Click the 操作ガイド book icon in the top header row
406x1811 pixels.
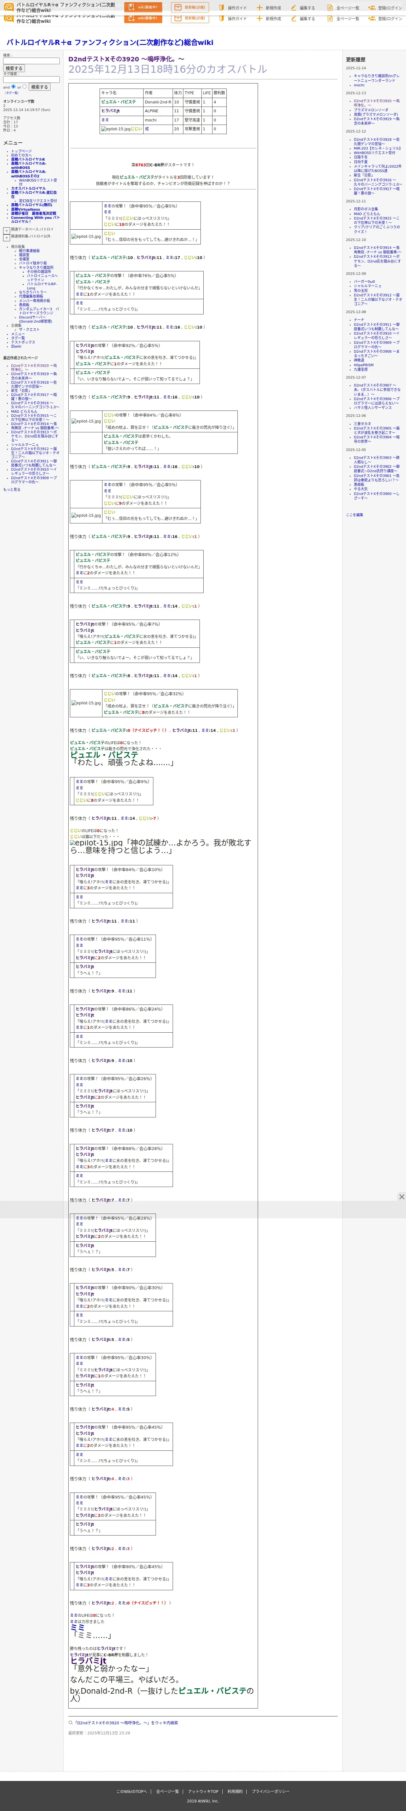pos(221,8)
